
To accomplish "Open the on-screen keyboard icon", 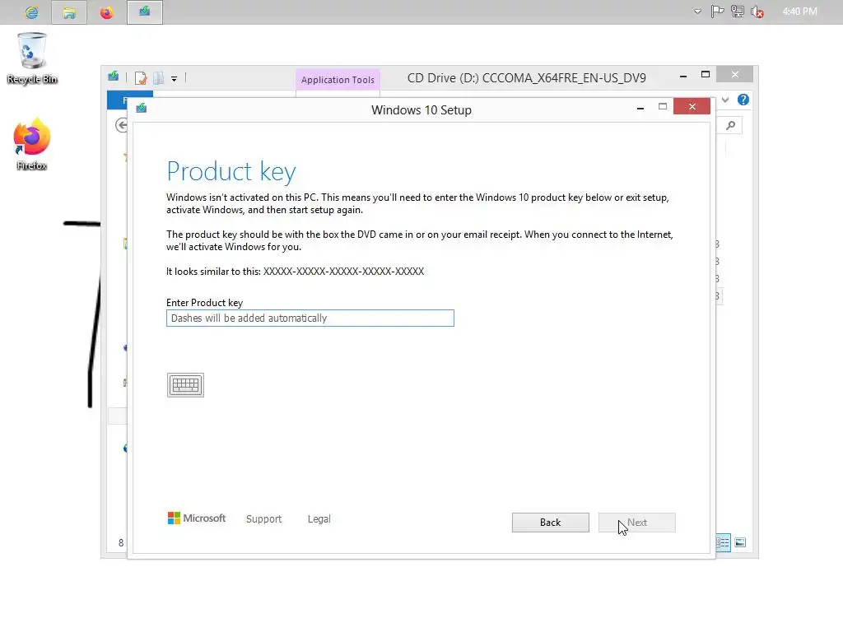I will pos(185,385).
